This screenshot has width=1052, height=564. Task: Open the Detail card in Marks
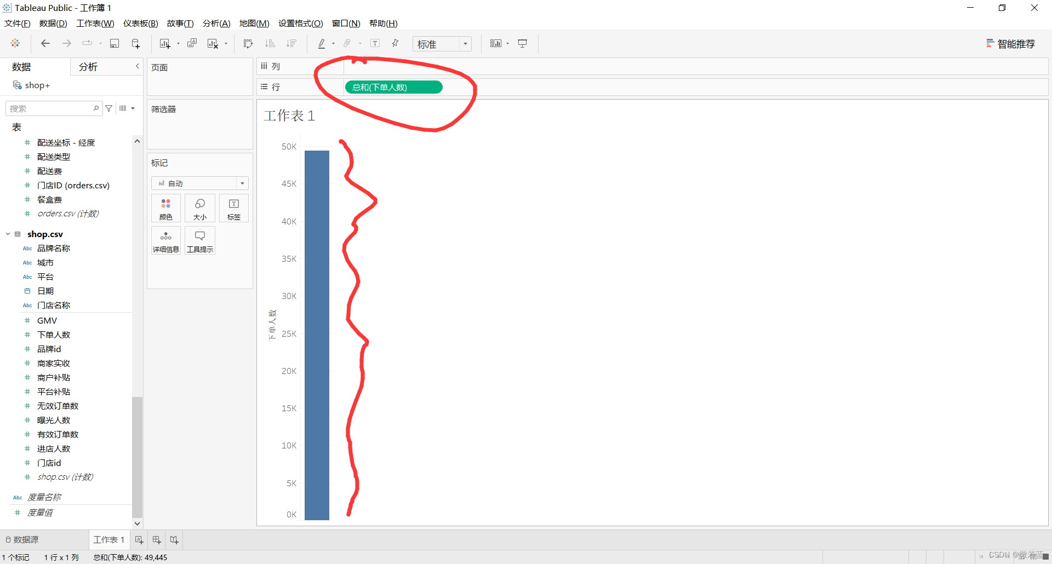click(x=166, y=241)
